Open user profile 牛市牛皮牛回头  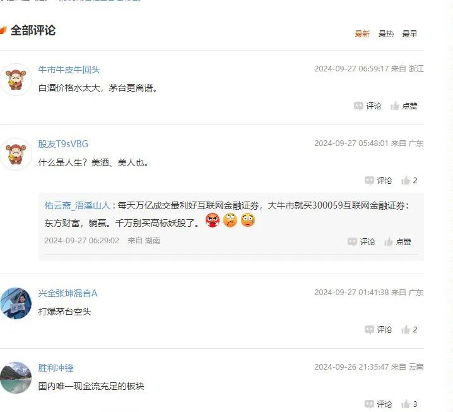click(69, 70)
